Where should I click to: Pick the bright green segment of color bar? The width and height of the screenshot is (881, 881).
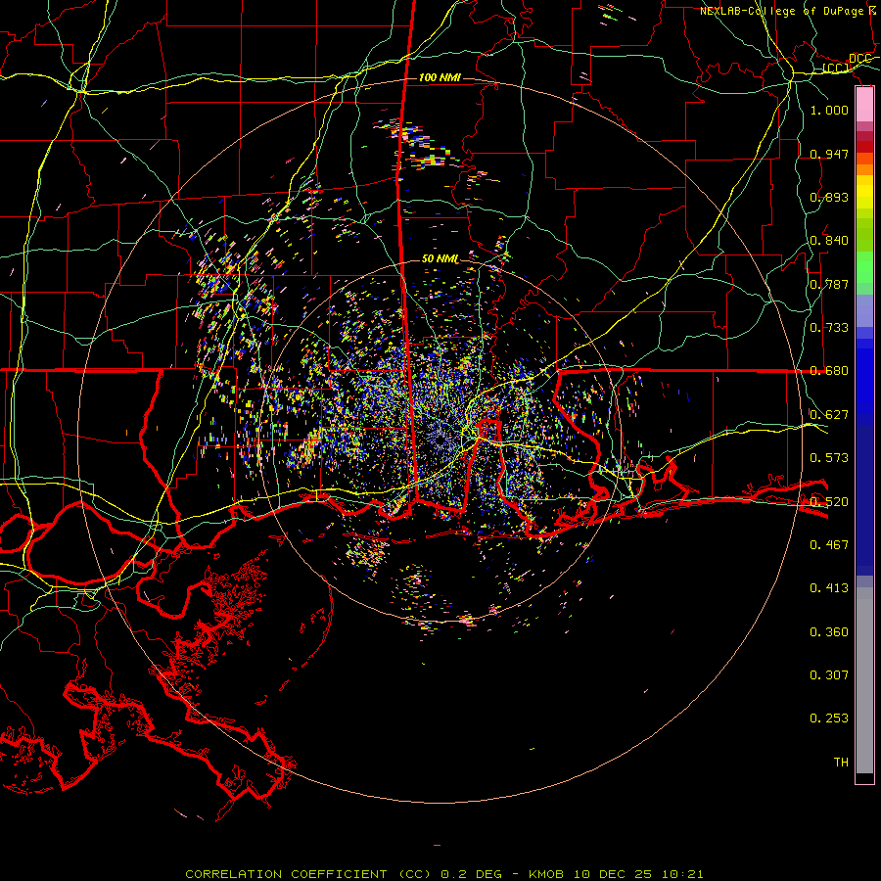[864, 267]
